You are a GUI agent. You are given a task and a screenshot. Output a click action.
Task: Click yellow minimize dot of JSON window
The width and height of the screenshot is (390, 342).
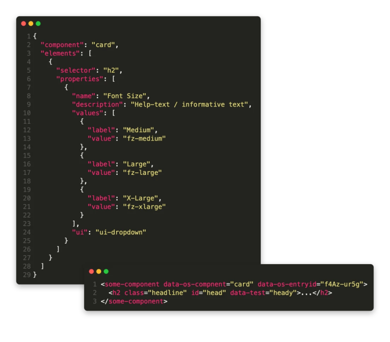click(x=31, y=23)
